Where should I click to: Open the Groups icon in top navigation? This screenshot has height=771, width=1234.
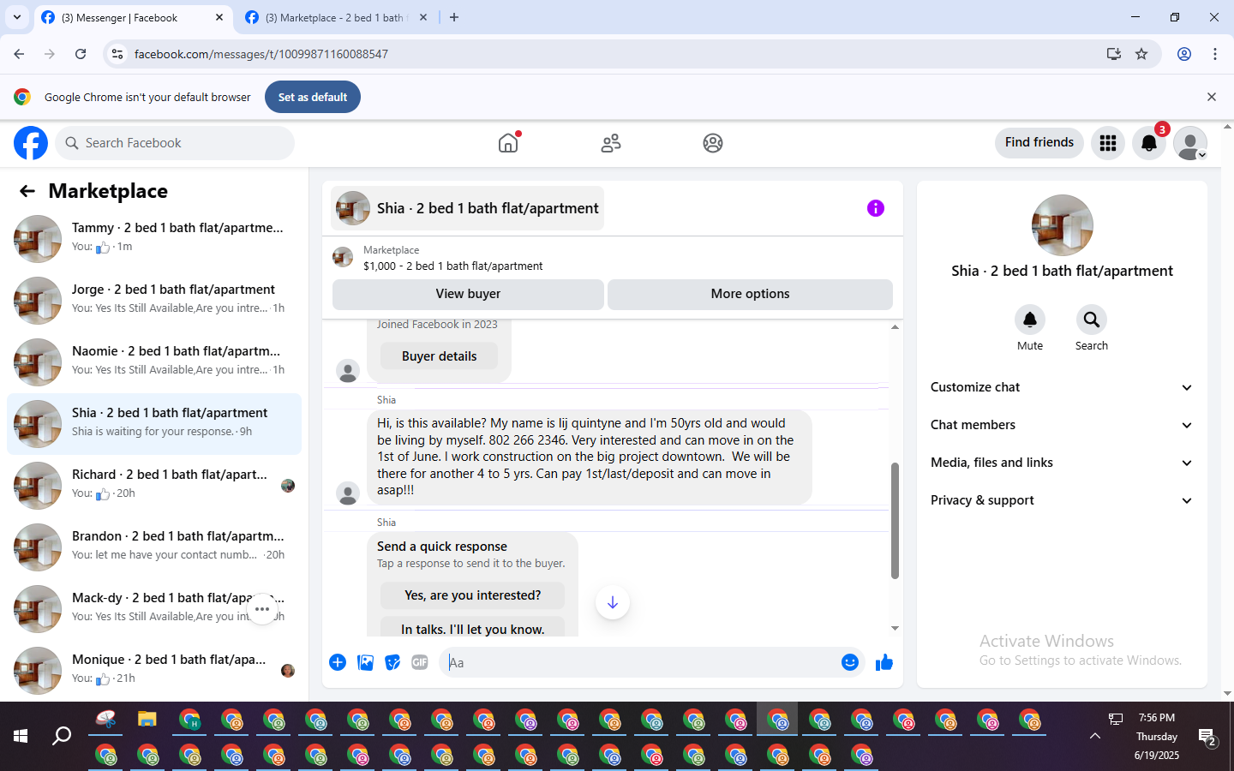[x=713, y=143]
